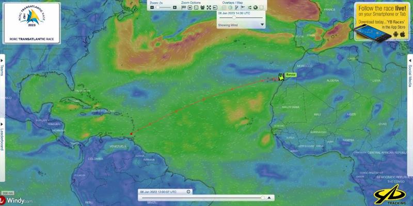The height and width of the screenshot is (206, 413).
Task: Toggle the wind barb overlay icon
Action: coord(236,8)
